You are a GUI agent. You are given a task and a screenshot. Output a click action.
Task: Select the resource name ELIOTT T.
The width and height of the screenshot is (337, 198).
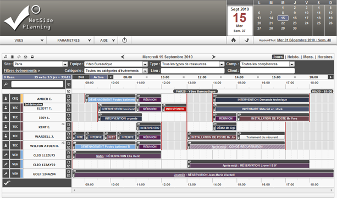44,109
